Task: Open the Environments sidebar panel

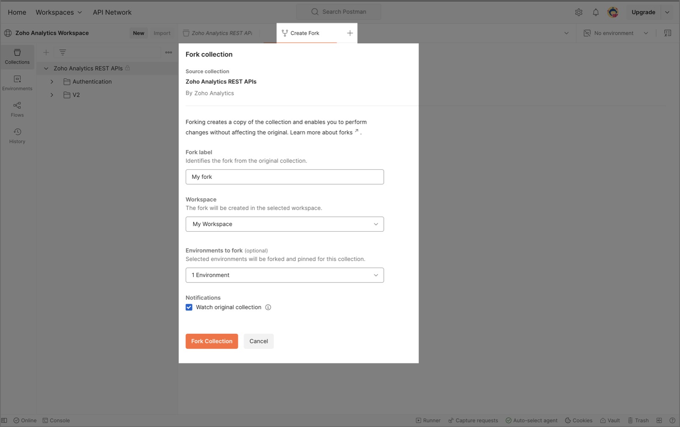Action: coord(17,83)
